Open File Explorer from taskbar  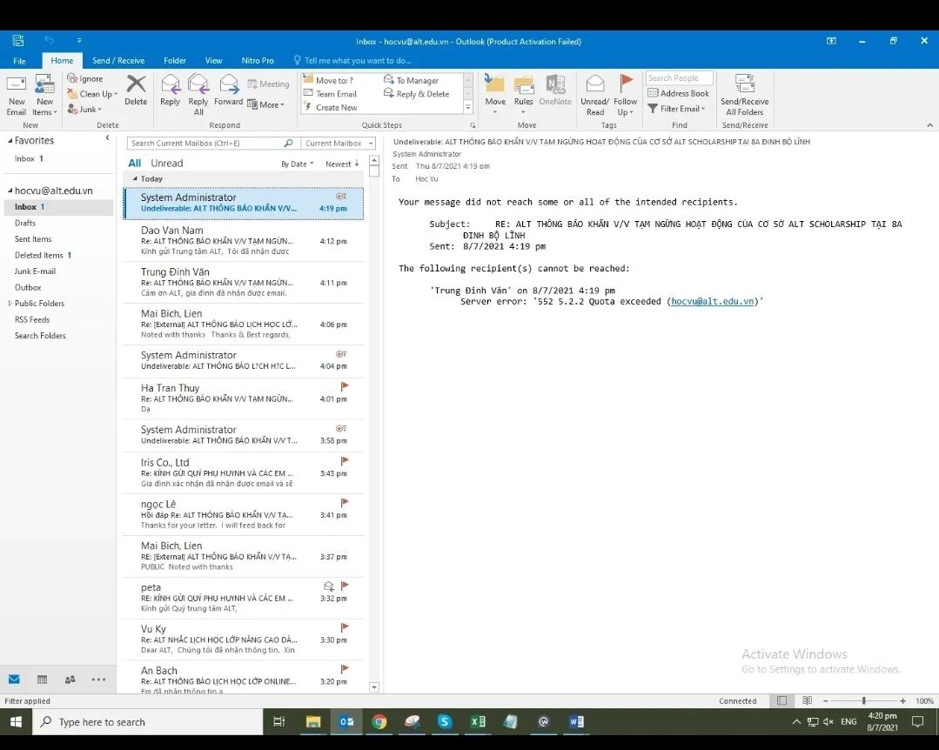(x=313, y=722)
